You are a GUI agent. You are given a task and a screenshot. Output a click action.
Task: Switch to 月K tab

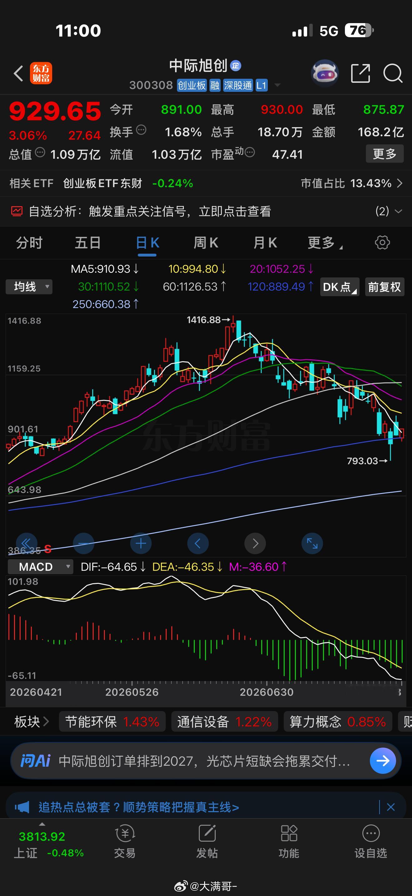[x=265, y=242]
